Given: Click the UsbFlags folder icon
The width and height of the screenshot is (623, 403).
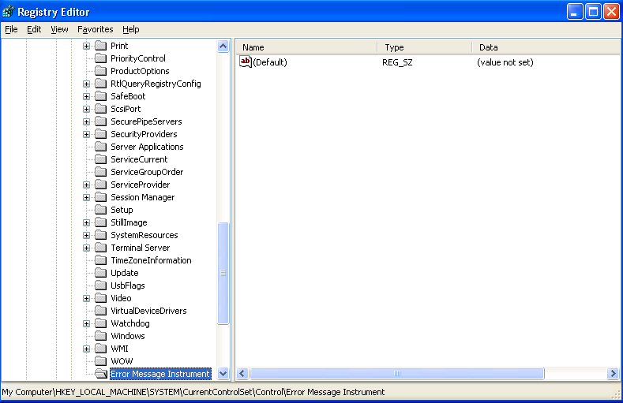Looking at the screenshot, I should tap(100, 285).
